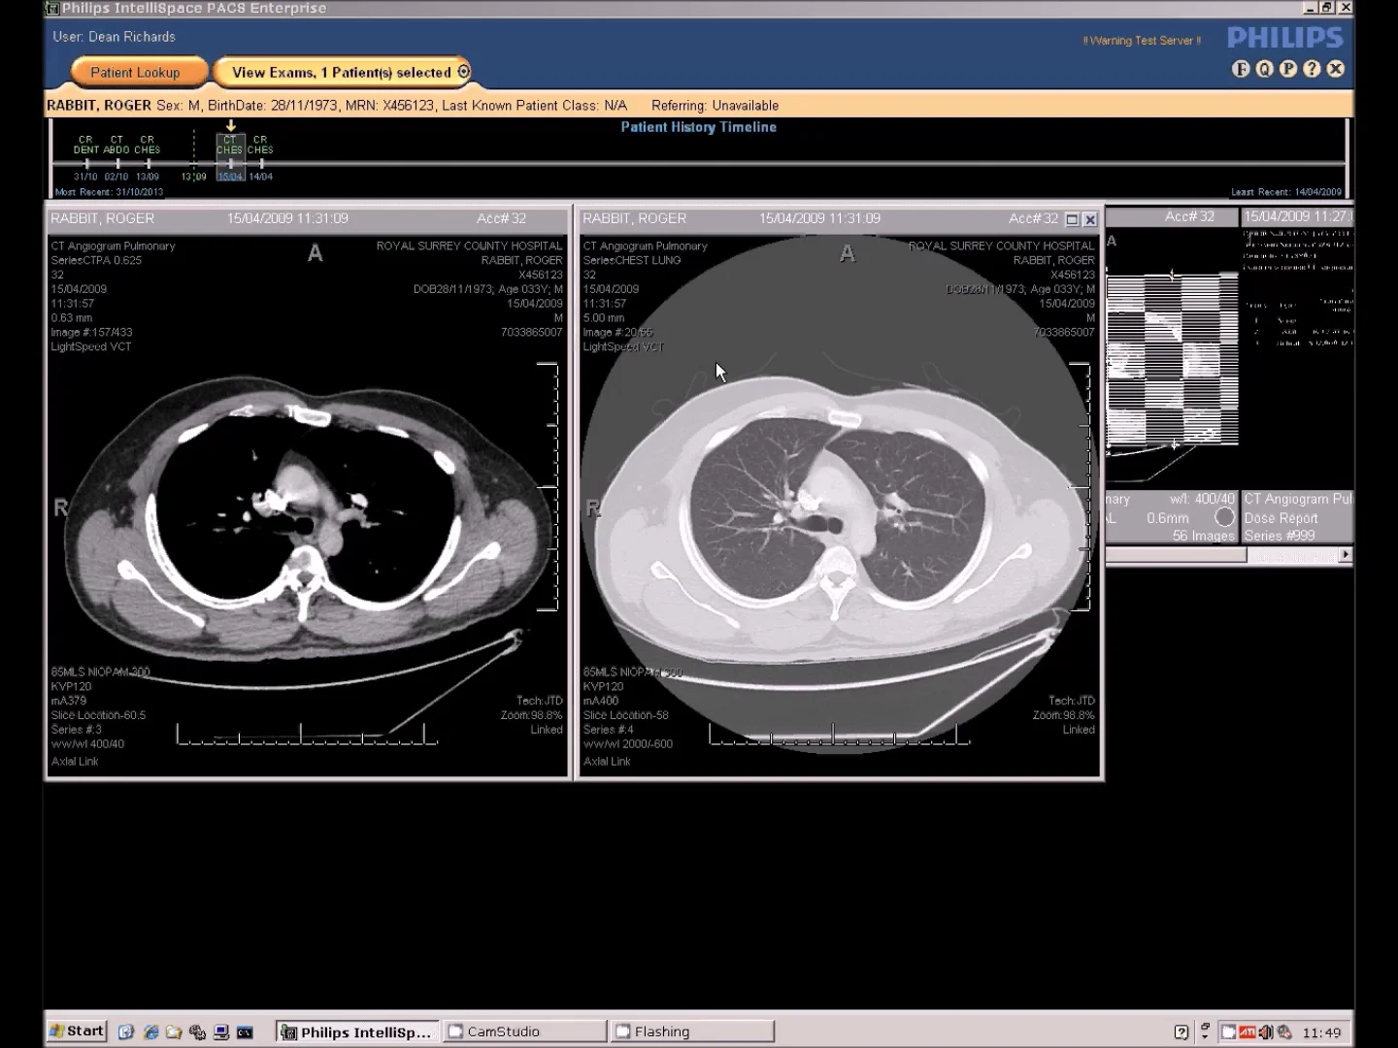Click Axial Link label in CTPA viewport

click(x=75, y=762)
